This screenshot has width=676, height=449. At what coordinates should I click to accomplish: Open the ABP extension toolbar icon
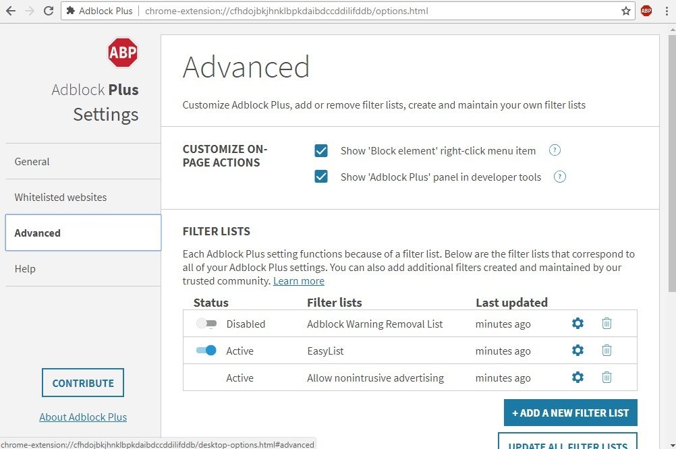646,11
